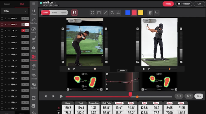Toggle the foot pressure display icon
206x114 pixels.
[74, 13]
